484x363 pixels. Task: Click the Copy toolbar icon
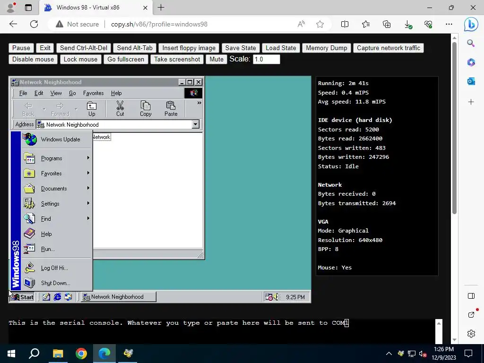tap(146, 109)
